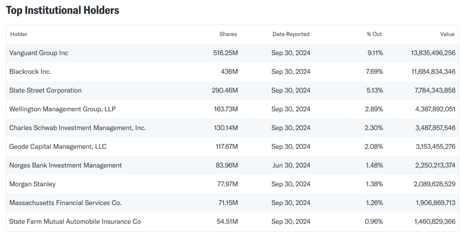Sort by the Shares column header

tap(228, 34)
